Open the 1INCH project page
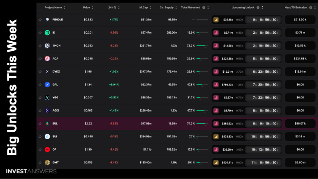The height and width of the screenshot is (179, 318). tap(56, 46)
